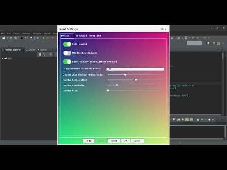Click the Pointer Size slider thumb
Image resolution: width=227 pixels, height=170 pixels.
click(108, 91)
